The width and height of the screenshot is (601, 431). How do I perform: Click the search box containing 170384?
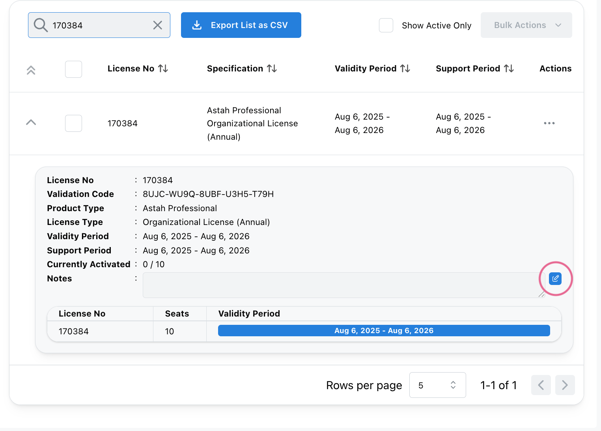99,25
